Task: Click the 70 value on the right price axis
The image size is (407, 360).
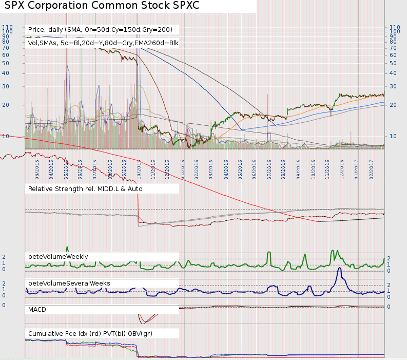Action: (393, 48)
